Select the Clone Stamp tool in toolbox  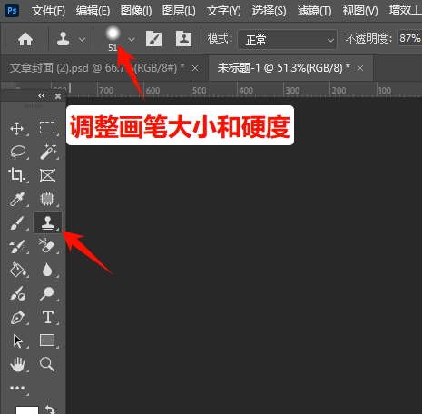tap(47, 222)
